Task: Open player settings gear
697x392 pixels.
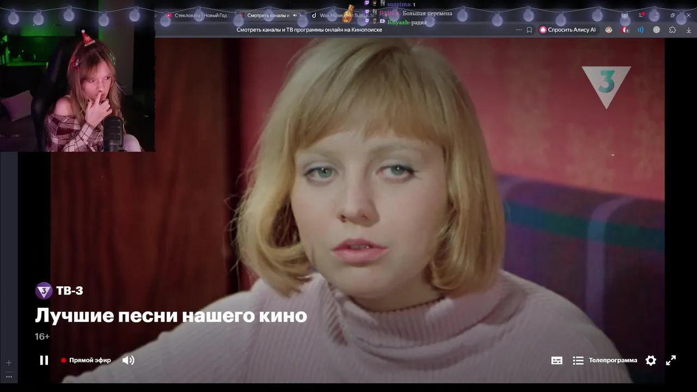Action: click(x=651, y=360)
